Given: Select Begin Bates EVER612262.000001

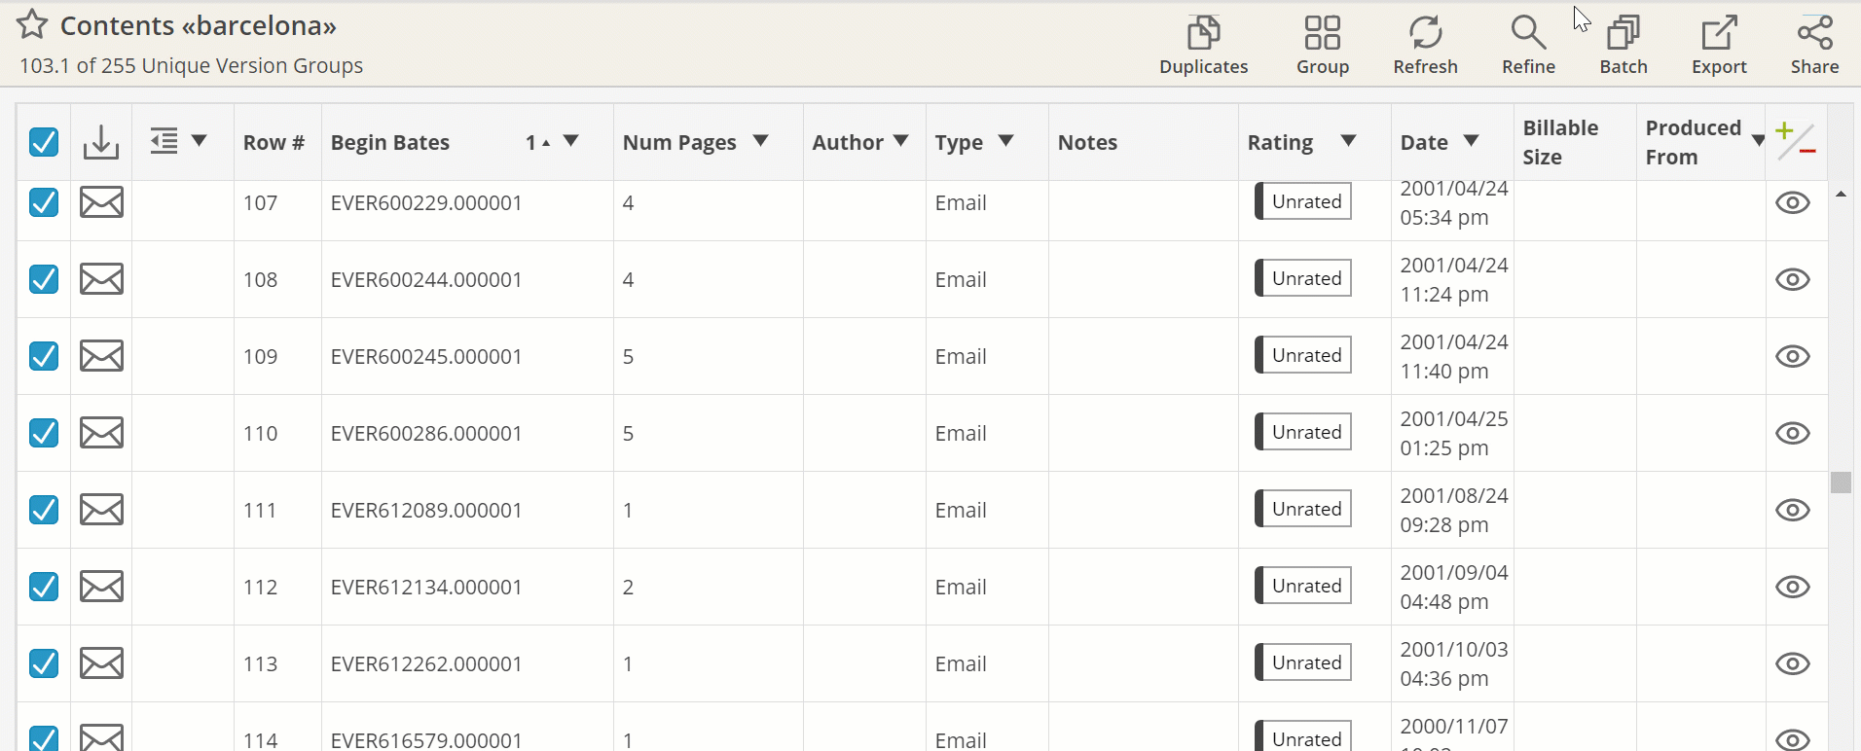Looking at the screenshot, I should pos(426,663).
